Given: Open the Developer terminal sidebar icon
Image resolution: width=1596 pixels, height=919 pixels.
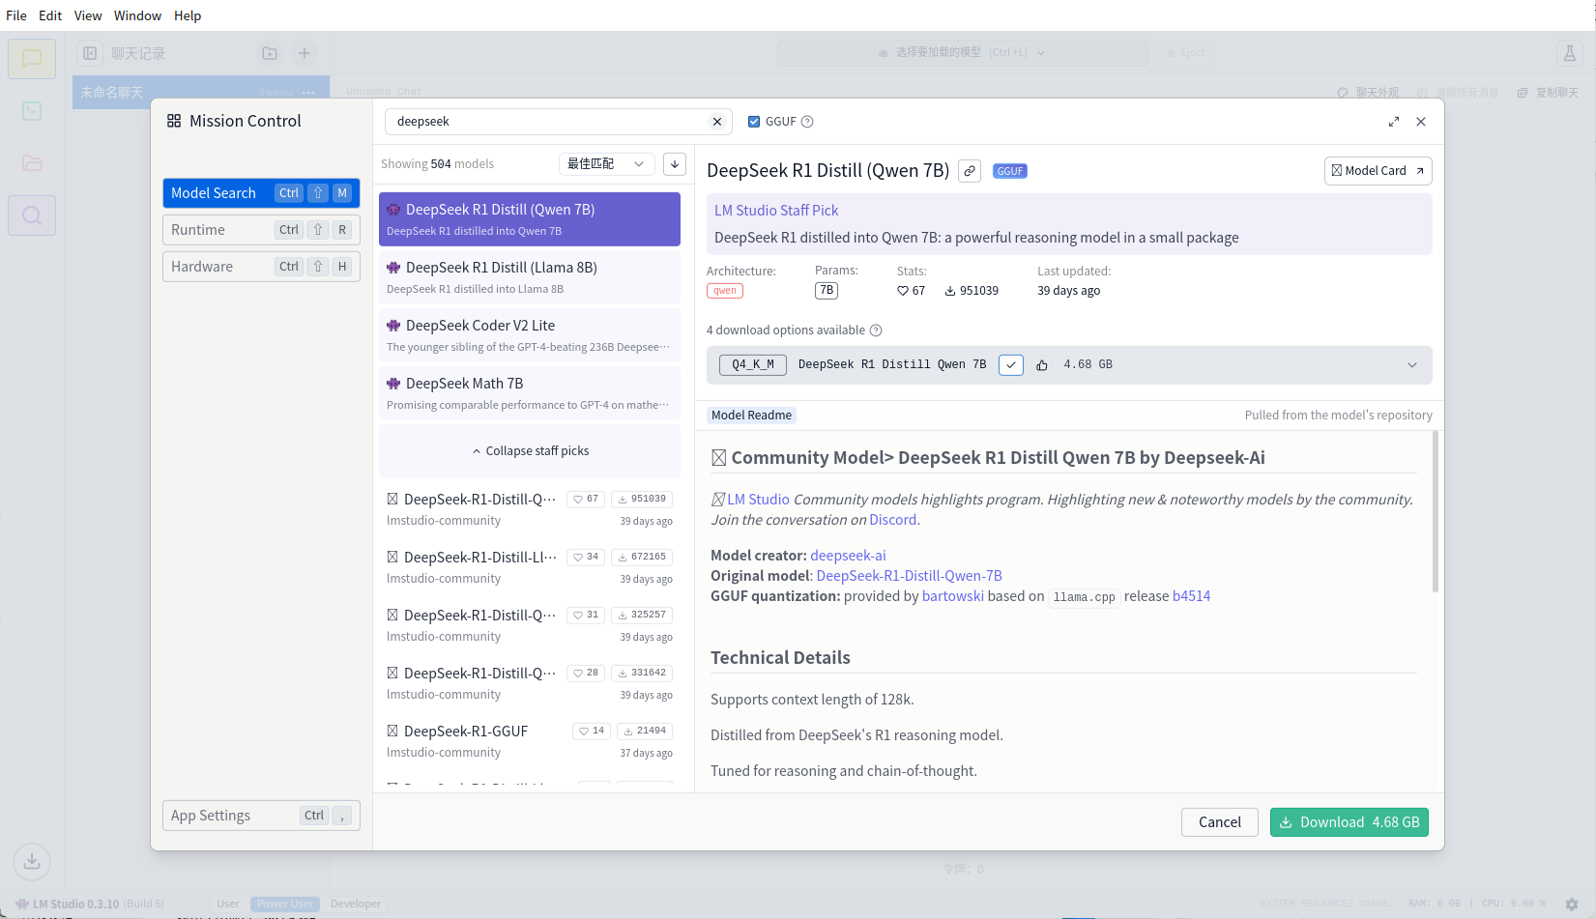Looking at the screenshot, I should 32,111.
